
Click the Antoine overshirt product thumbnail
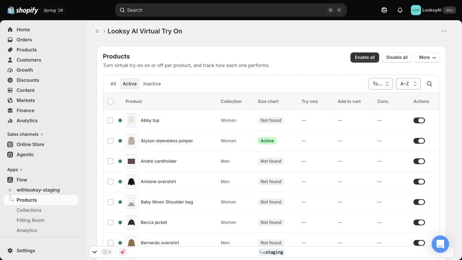pyautogui.click(x=131, y=182)
